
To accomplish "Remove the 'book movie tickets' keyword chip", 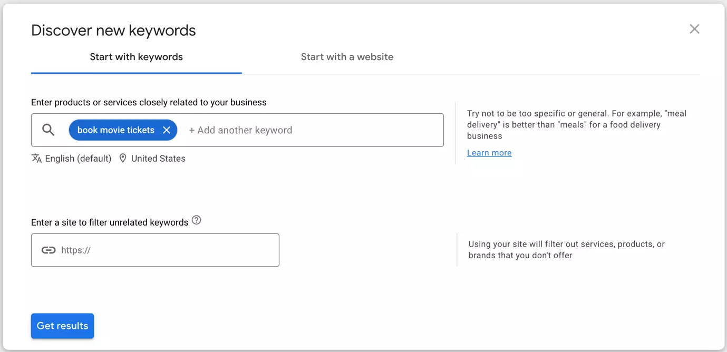I will point(167,130).
